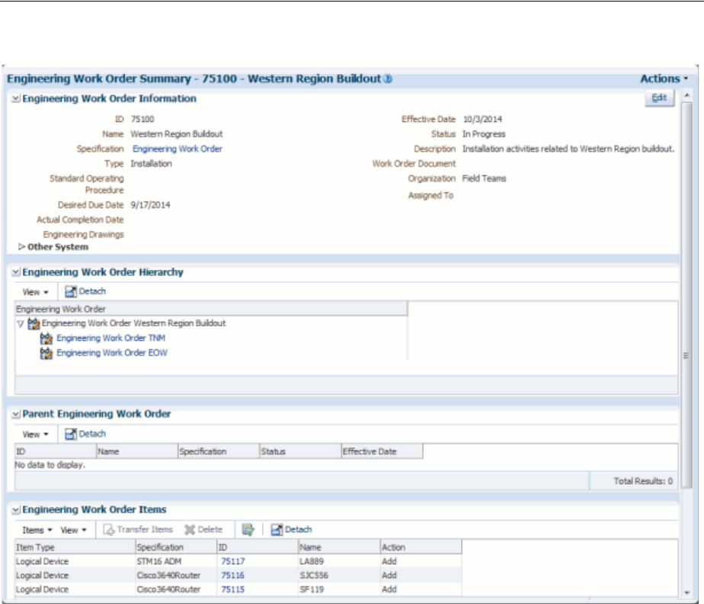
Task: Open item ID 75117 link
Action: pos(232,561)
